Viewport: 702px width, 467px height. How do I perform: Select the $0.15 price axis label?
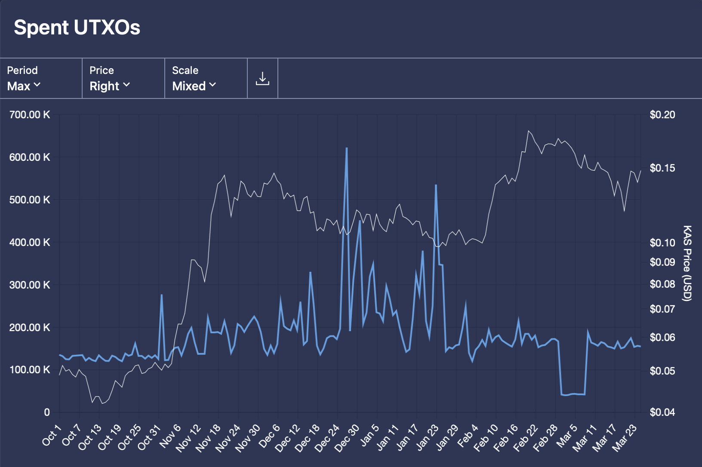point(662,168)
